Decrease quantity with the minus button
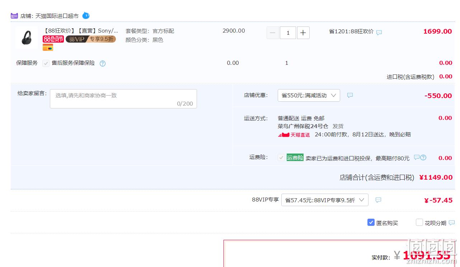The width and height of the screenshot is (460, 267). tap(272, 33)
